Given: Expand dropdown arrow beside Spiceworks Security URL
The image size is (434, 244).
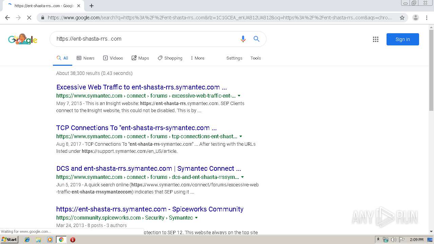Looking at the screenshot, I should [196, 218].
